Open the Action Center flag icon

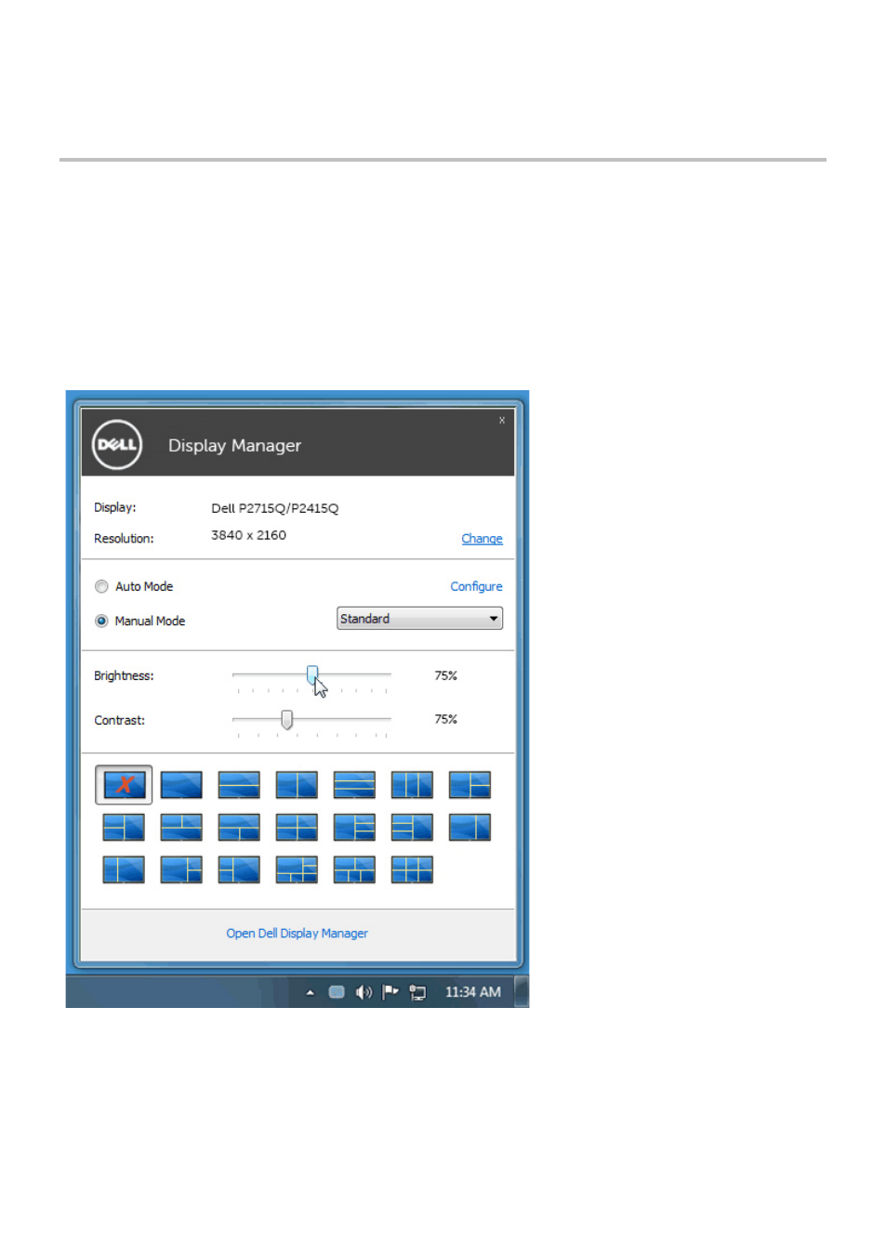390,992
